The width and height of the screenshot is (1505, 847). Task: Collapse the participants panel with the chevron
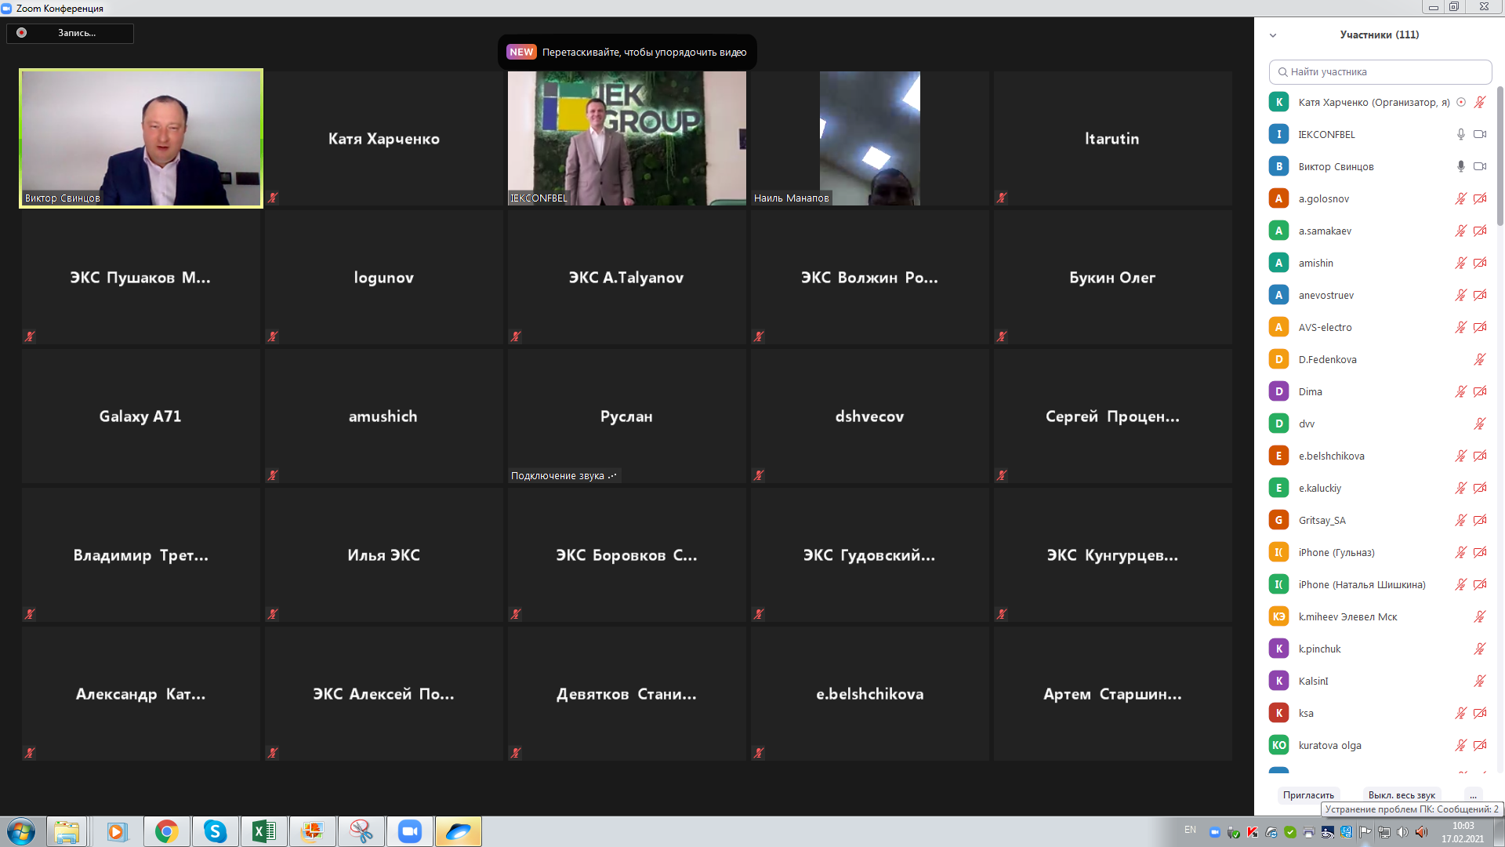pos(1273,35)
